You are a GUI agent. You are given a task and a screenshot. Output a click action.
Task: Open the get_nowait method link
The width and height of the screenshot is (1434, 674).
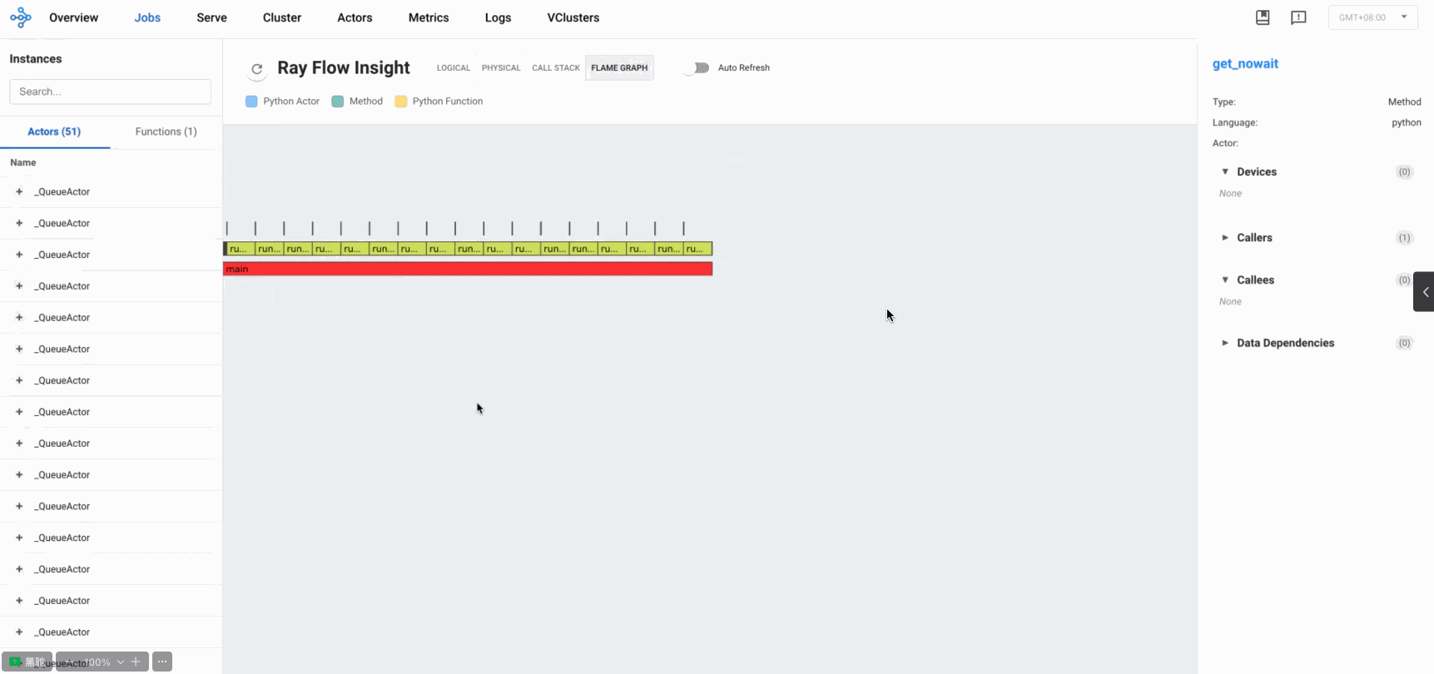point(1245,64)
